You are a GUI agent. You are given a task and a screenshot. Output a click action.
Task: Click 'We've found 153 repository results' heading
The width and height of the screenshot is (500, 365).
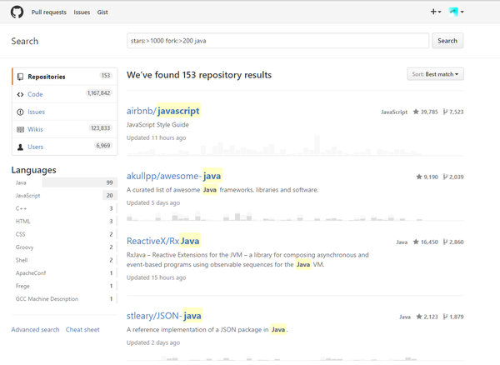click(199, 75)
